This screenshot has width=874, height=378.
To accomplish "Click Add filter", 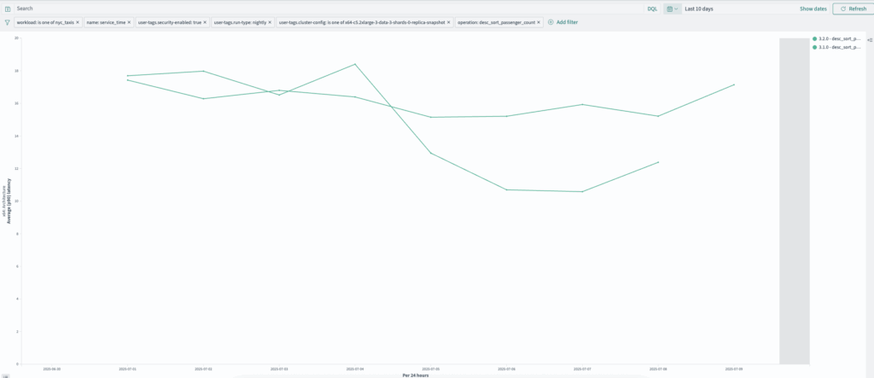I will point(562,22).
